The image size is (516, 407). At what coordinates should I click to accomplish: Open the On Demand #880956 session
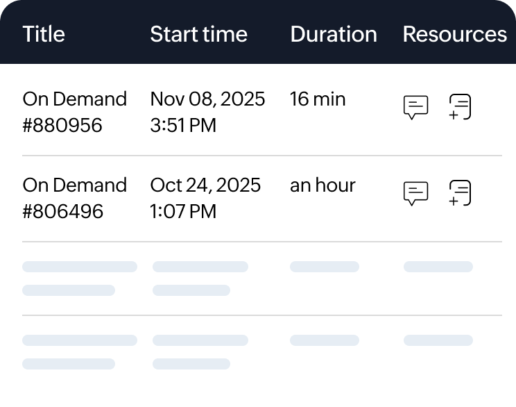[x=74, y=112]
